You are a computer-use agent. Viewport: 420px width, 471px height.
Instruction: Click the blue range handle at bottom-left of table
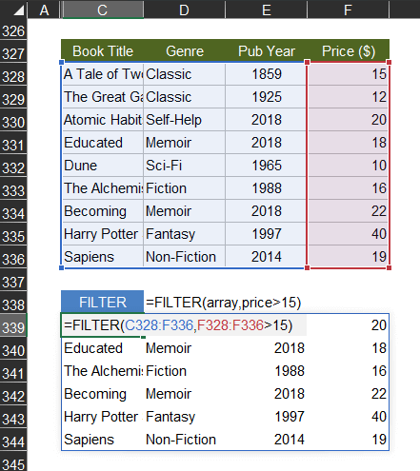(x=62, y=268)
